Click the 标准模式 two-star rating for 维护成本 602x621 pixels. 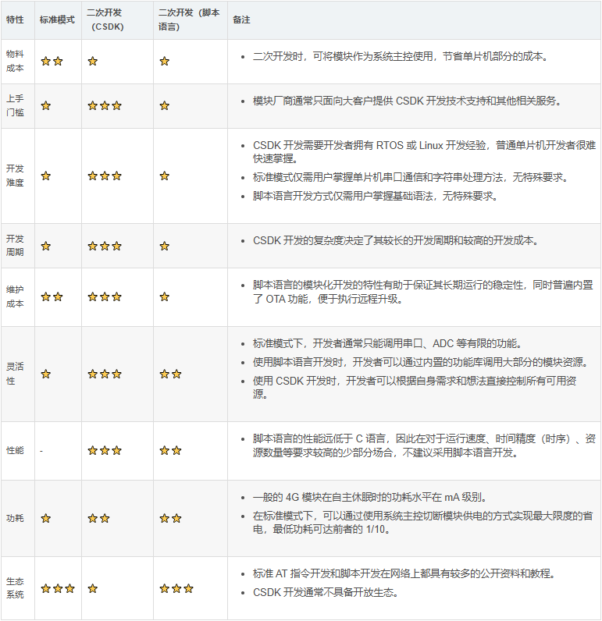[x=52, y=297]
